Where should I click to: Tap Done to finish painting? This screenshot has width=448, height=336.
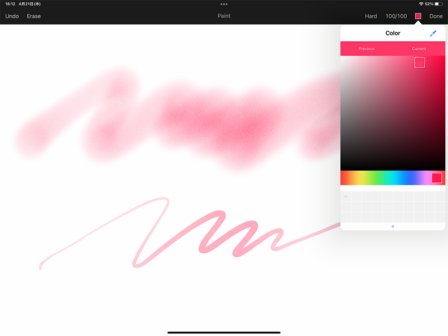point(436,16)
